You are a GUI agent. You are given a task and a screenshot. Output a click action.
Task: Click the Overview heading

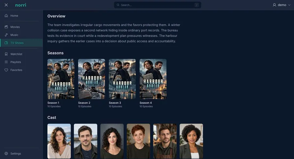pos(56,16)
